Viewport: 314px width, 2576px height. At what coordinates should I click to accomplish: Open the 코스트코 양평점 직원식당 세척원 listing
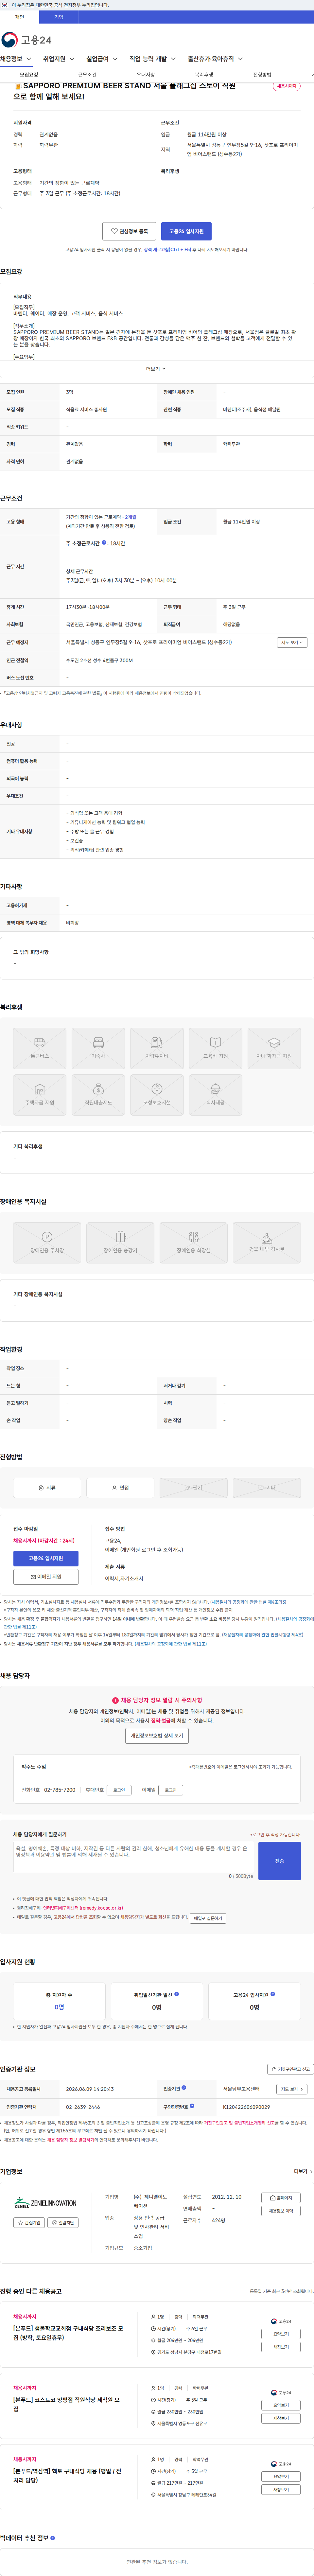[66, 2404]
